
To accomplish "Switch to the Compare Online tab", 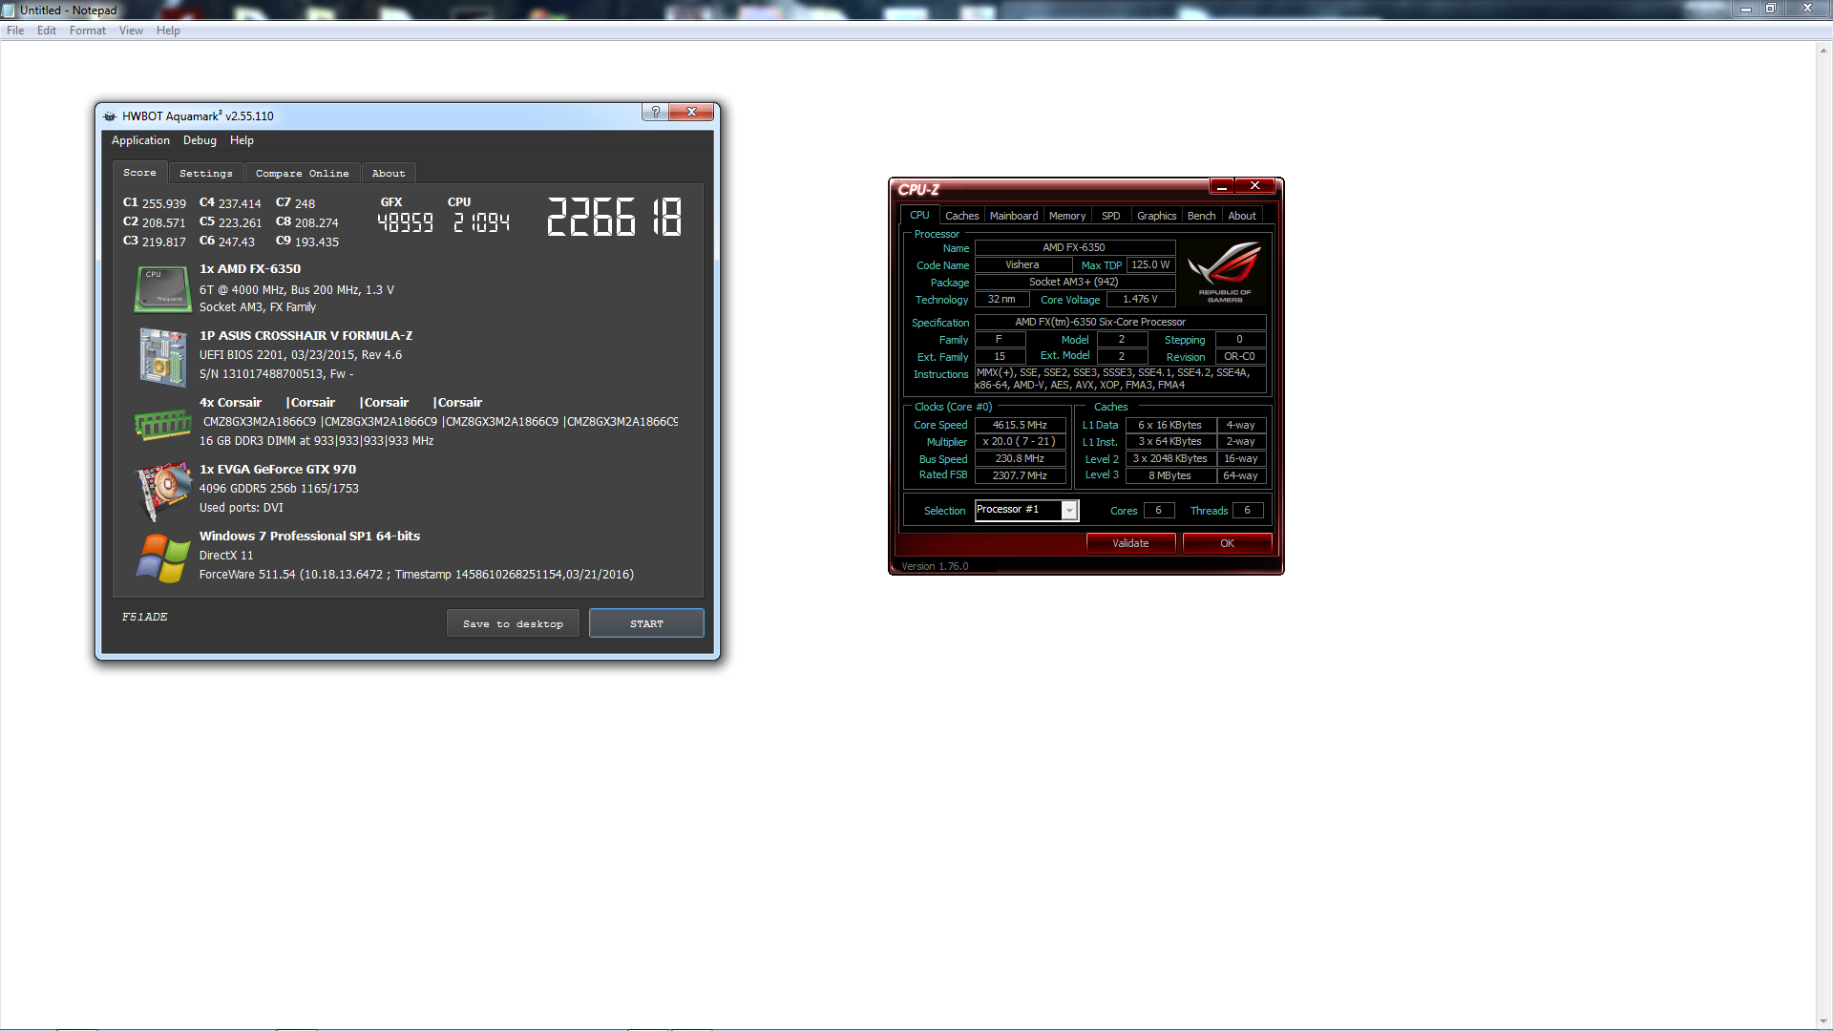I will 303,174.
